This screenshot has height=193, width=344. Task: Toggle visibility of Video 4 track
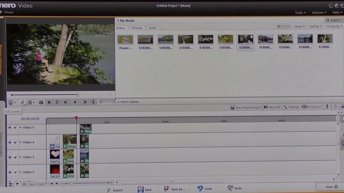click(10, 142)
